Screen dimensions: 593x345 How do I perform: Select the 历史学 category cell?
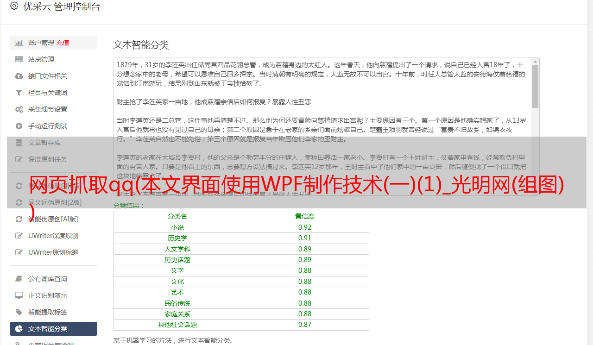[x=177, y=238]
